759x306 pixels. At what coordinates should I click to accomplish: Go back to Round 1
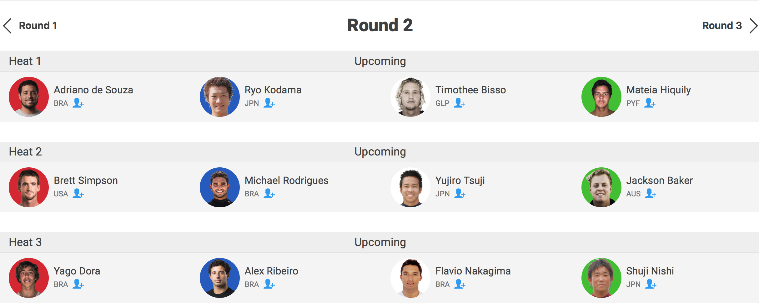38,26
